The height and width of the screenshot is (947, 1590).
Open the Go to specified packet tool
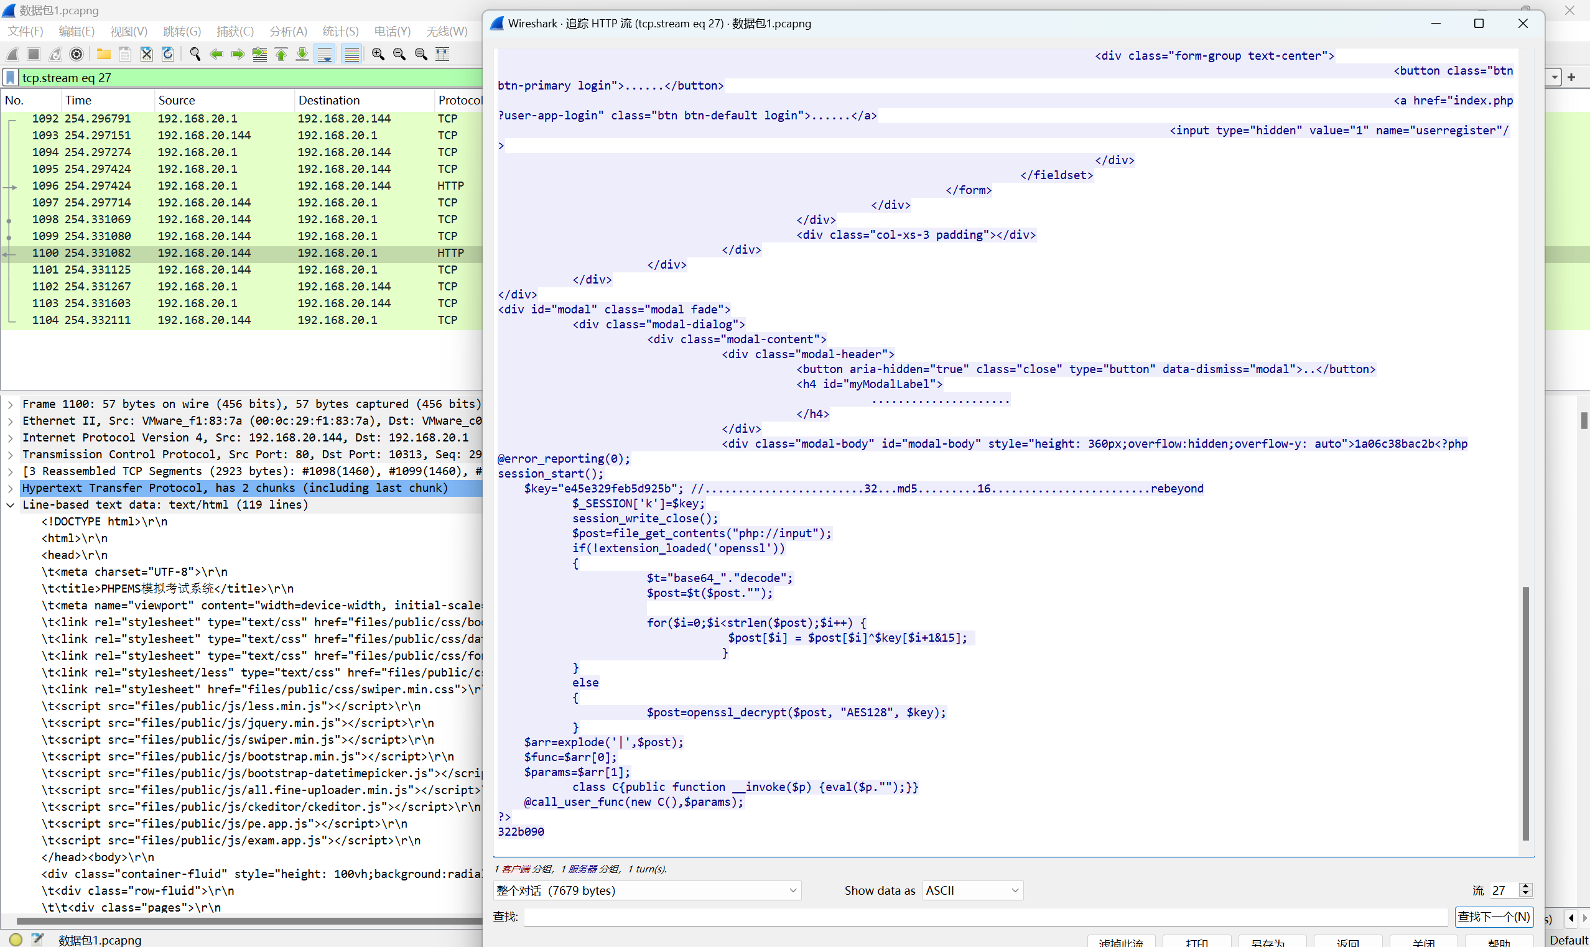260,54
